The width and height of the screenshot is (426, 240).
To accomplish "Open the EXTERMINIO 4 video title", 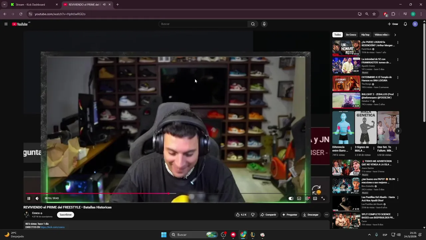I will tap(377, 79).
